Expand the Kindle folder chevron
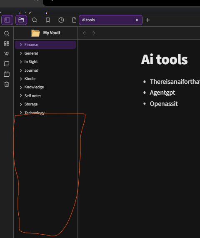200x238 pixels. click(21, 79)
